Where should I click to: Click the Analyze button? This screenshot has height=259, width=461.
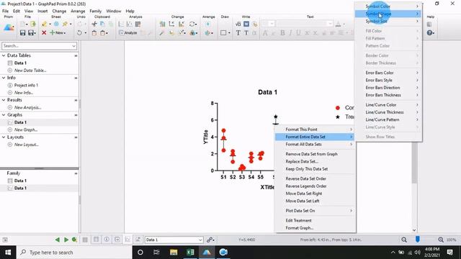[128, 33]
